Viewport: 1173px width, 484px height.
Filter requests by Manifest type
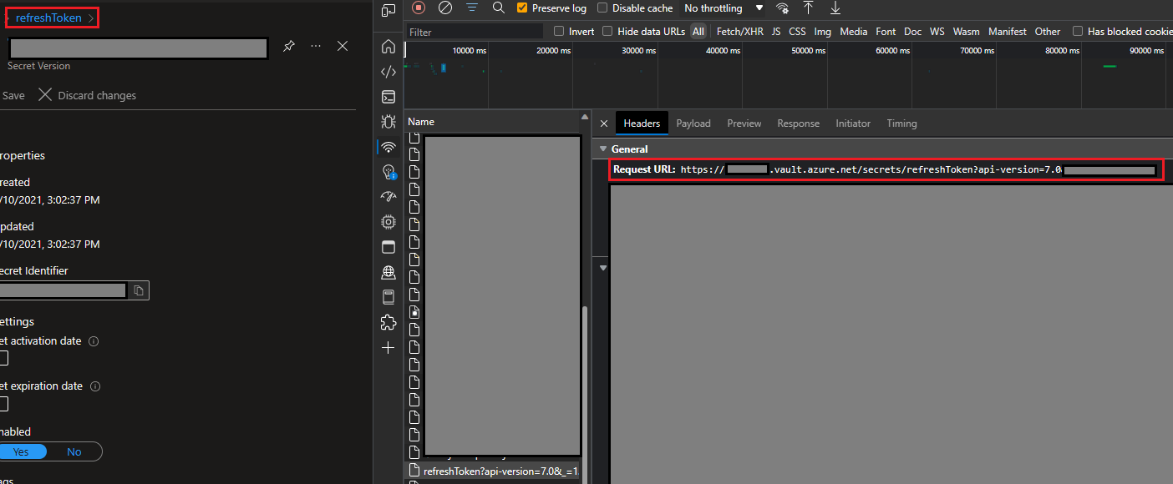[1008, 32]
